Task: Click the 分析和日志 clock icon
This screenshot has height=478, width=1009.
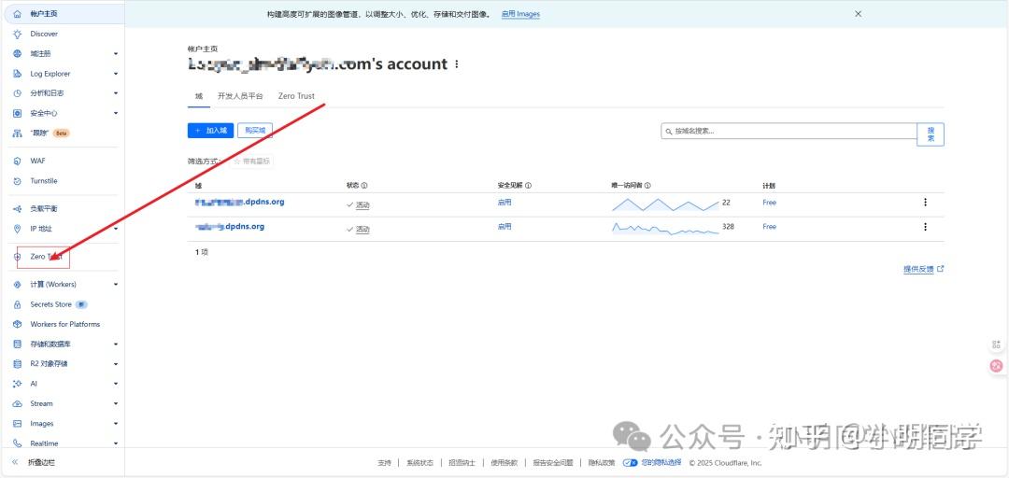Action: (x=18, y=93)
